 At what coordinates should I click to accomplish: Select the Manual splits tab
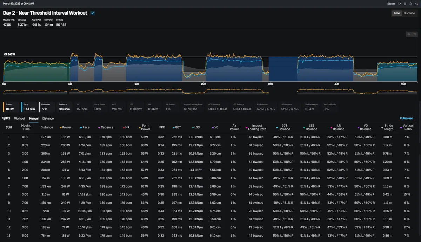coord(34,119)
